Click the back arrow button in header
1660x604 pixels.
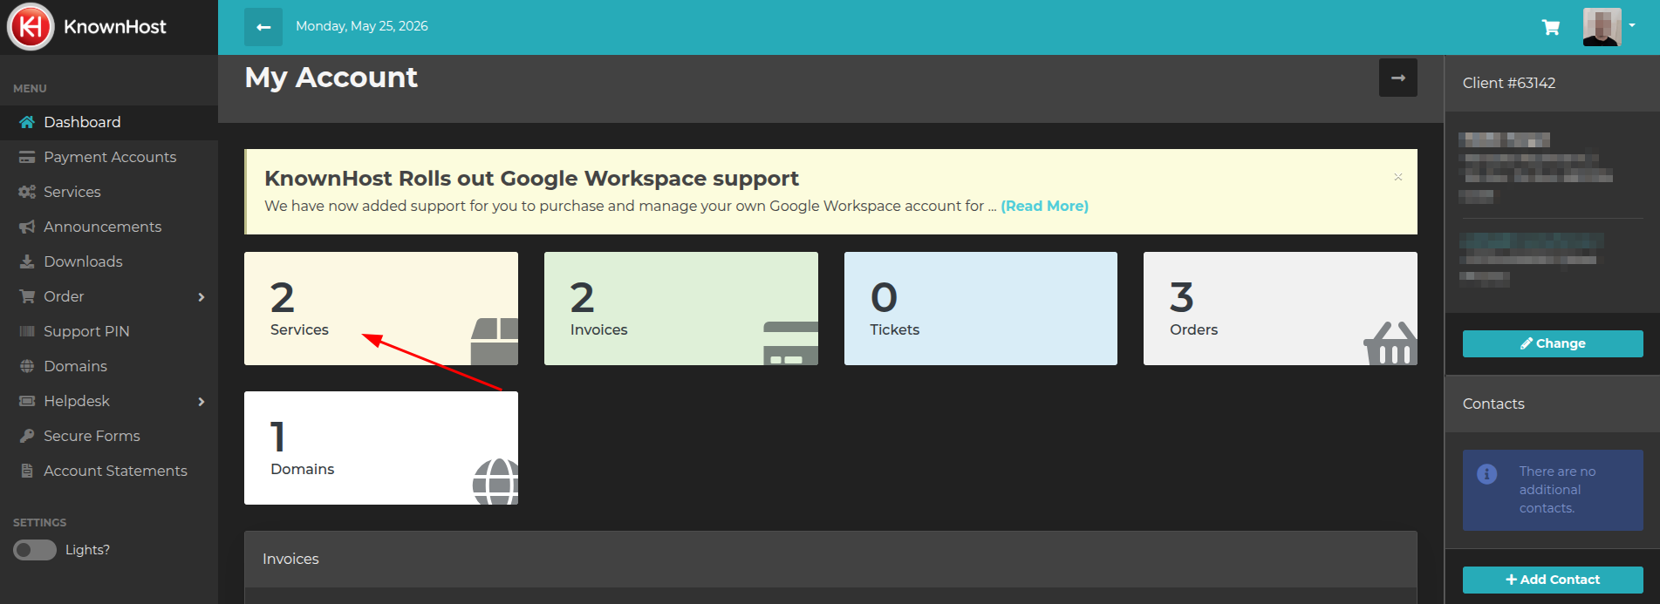263,27
